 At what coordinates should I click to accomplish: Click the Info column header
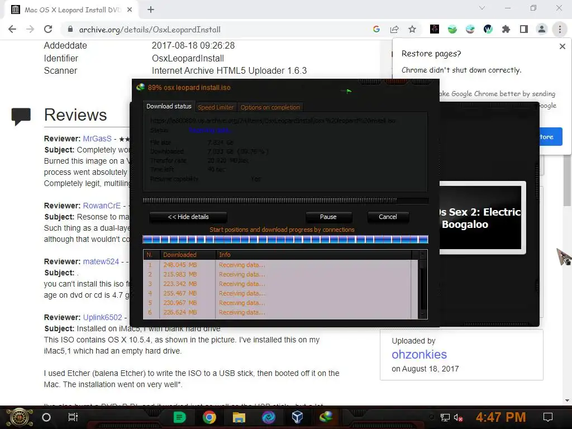pos(314,255)
